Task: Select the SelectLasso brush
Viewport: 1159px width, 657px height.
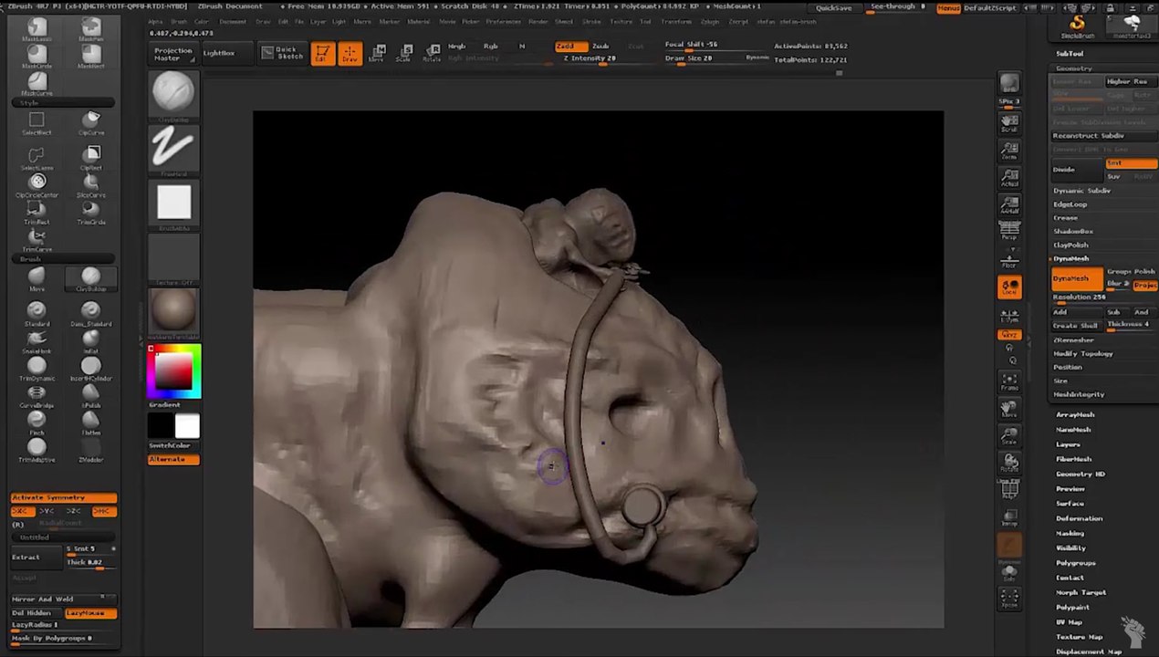Action: (37, 158)
